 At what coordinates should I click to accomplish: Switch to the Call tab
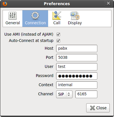(x=57, y=19)
